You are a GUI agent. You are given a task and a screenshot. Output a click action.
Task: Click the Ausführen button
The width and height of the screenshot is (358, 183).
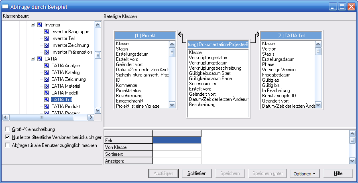point(163,173)
